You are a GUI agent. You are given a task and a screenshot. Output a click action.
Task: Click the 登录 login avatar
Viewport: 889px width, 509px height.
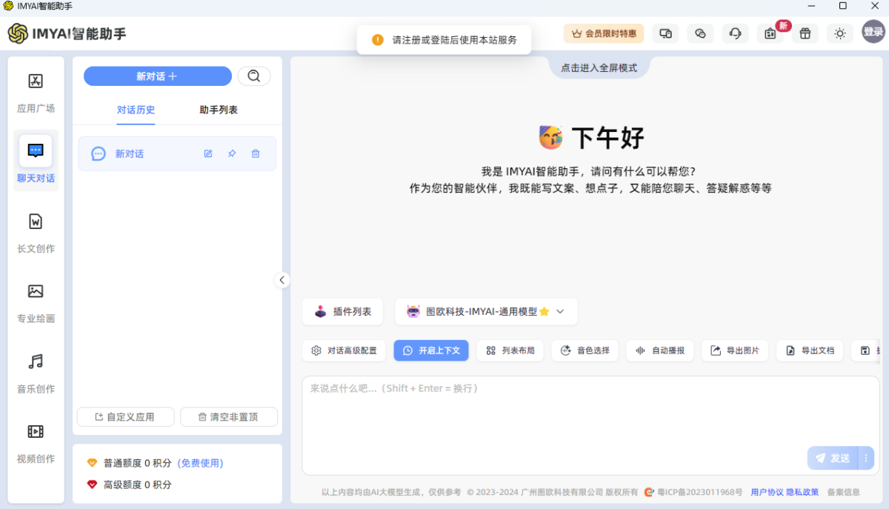(873, 32)
